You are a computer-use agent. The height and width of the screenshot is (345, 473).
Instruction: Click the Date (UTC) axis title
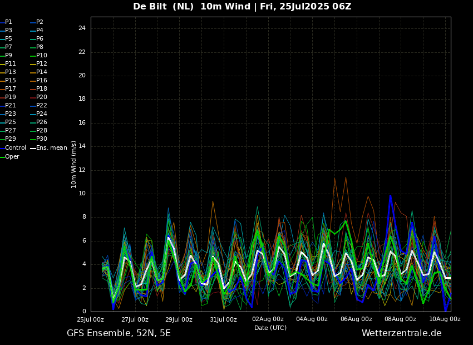point(270,328)
